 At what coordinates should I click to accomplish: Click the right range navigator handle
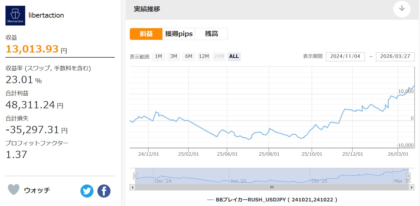point(408,176)
